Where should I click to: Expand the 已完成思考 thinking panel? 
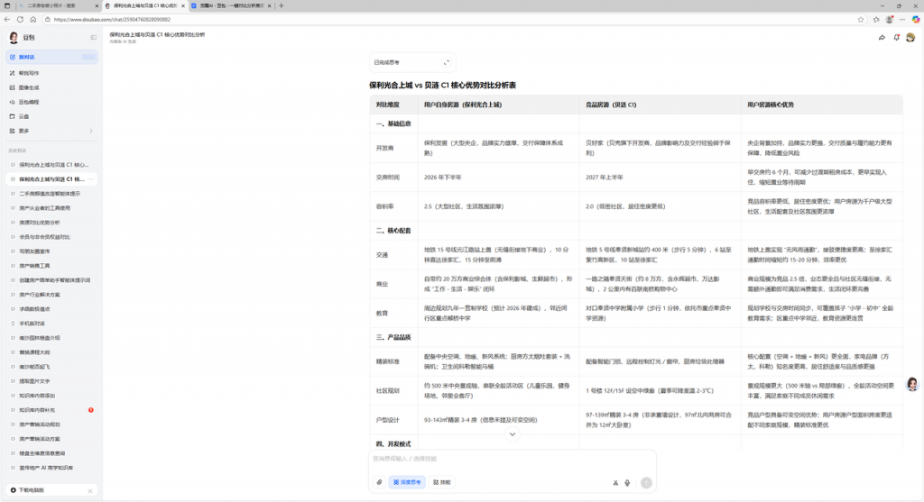pos(446,62)
